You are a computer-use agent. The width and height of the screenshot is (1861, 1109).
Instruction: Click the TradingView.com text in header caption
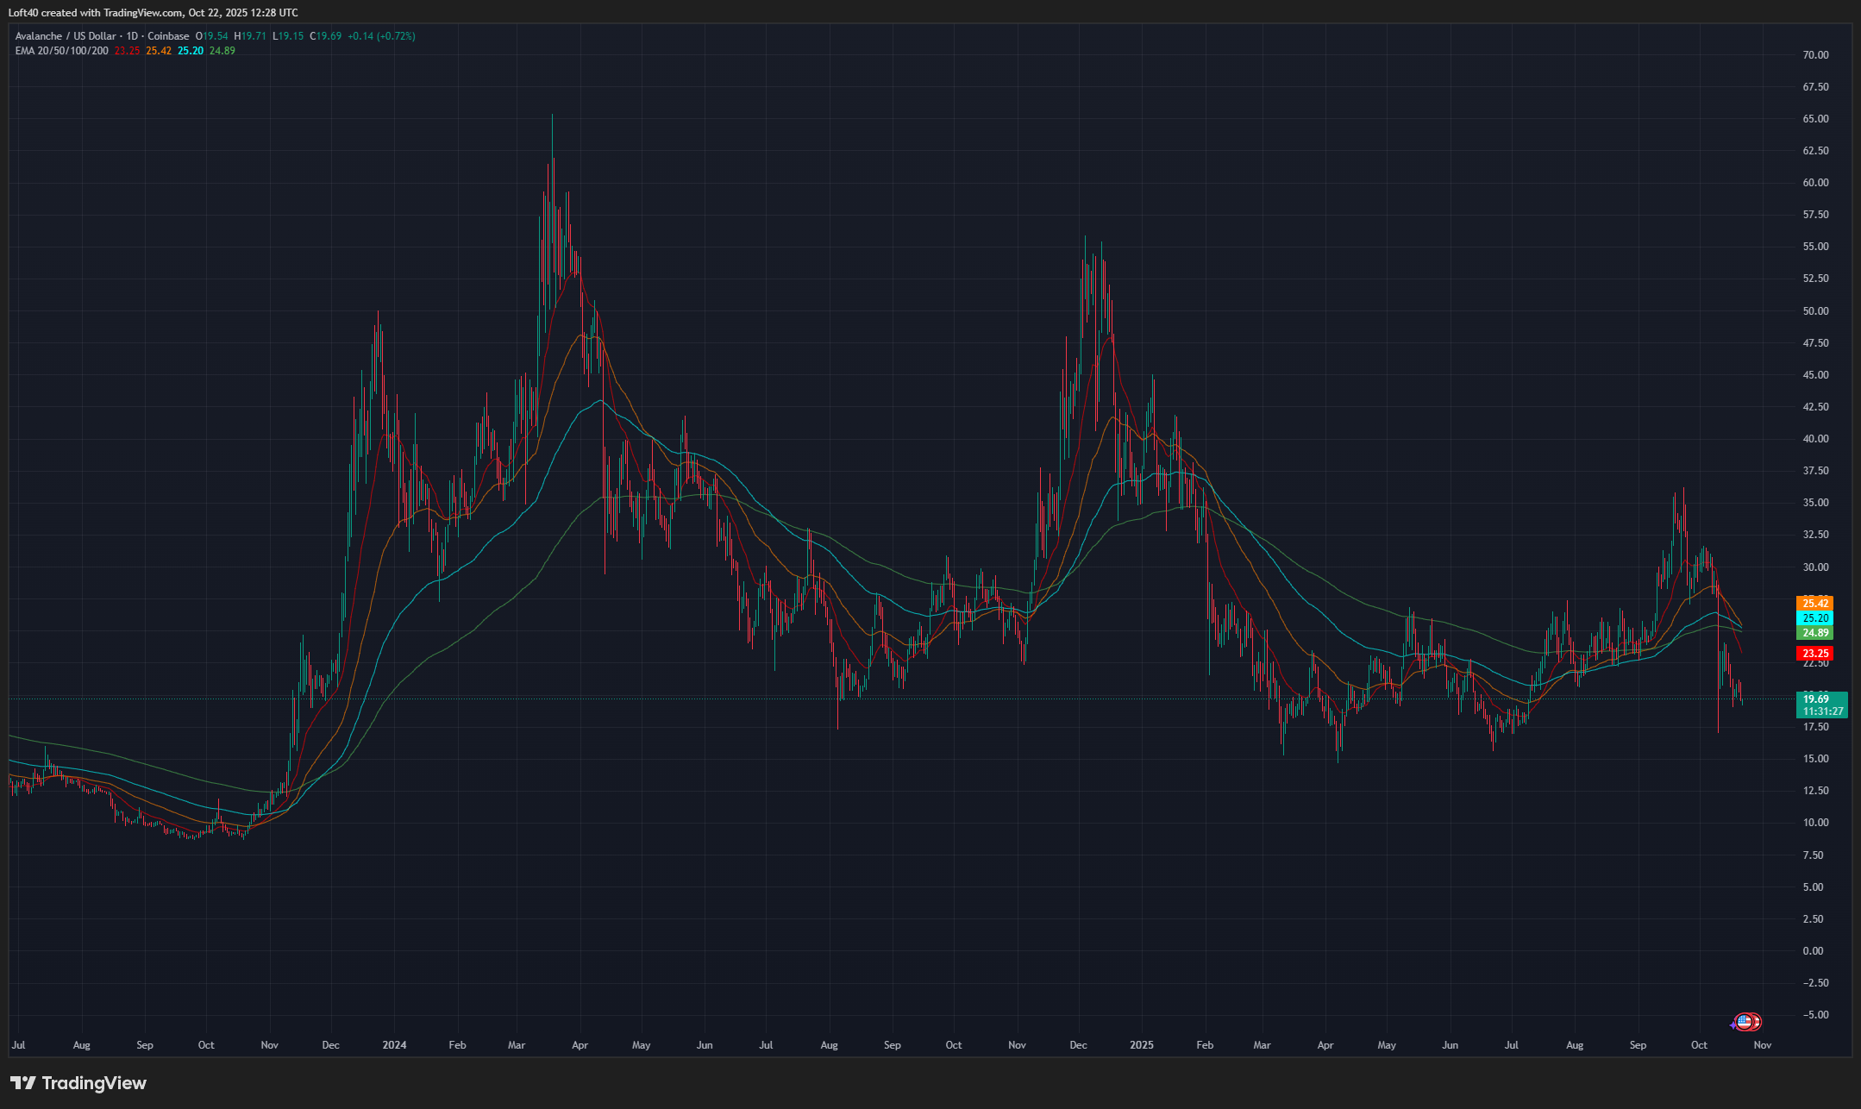[143, 13]
